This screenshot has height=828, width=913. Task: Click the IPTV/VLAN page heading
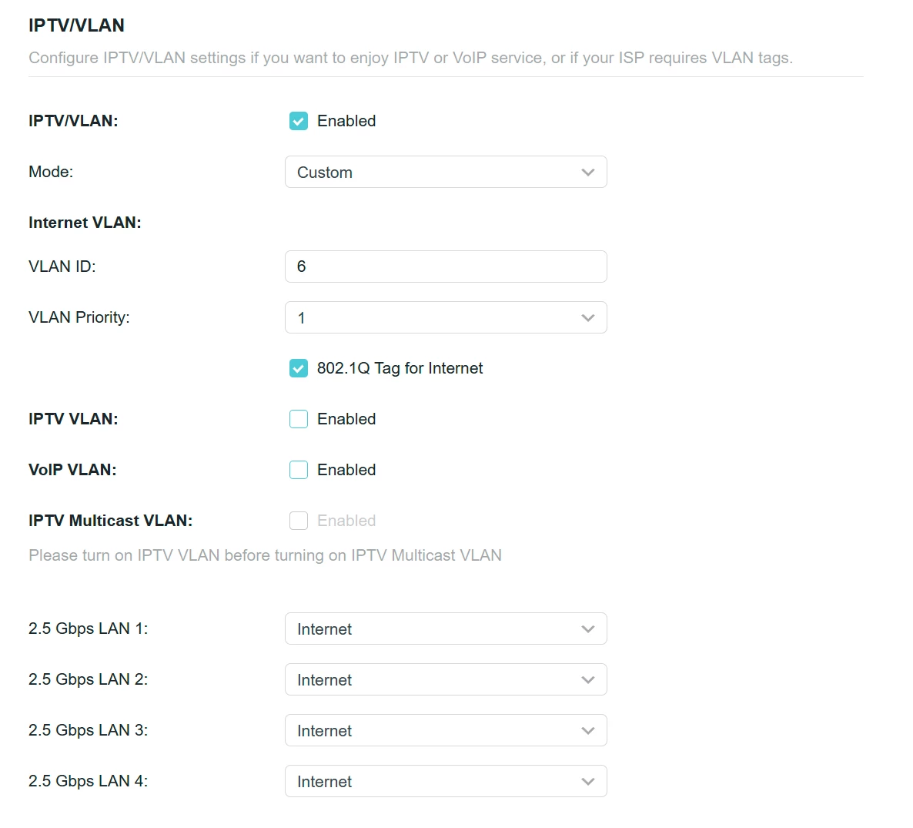tap(76, 25)
